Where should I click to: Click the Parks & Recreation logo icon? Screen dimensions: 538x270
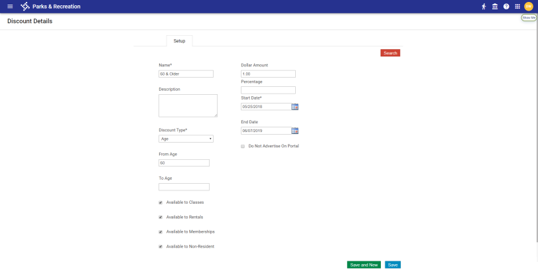click(x=25, y=7)
